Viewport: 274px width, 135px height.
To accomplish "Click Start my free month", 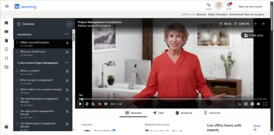I will (x=250, y=7).
